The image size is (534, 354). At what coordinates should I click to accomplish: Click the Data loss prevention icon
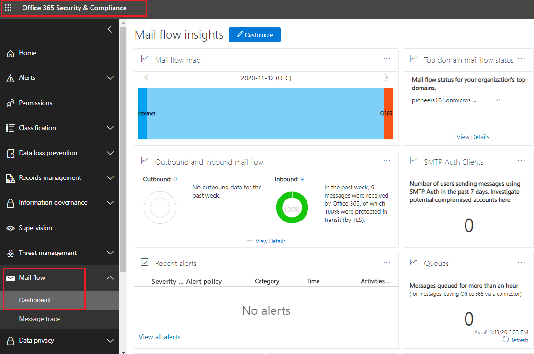pos(11,154)
